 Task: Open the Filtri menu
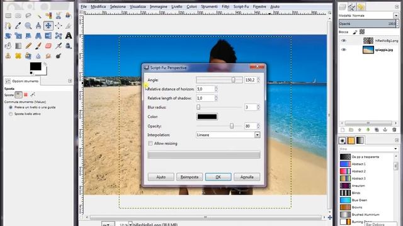(x=225, y=7)
